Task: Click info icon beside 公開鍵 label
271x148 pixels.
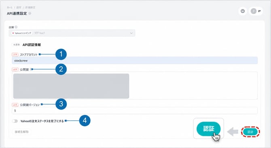Action: [31, 69]
